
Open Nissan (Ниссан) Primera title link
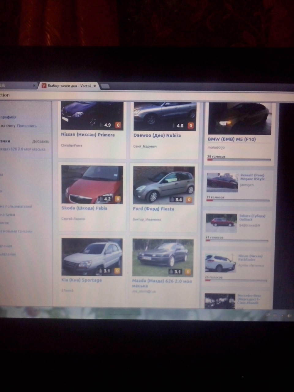[x=88, y=135]
